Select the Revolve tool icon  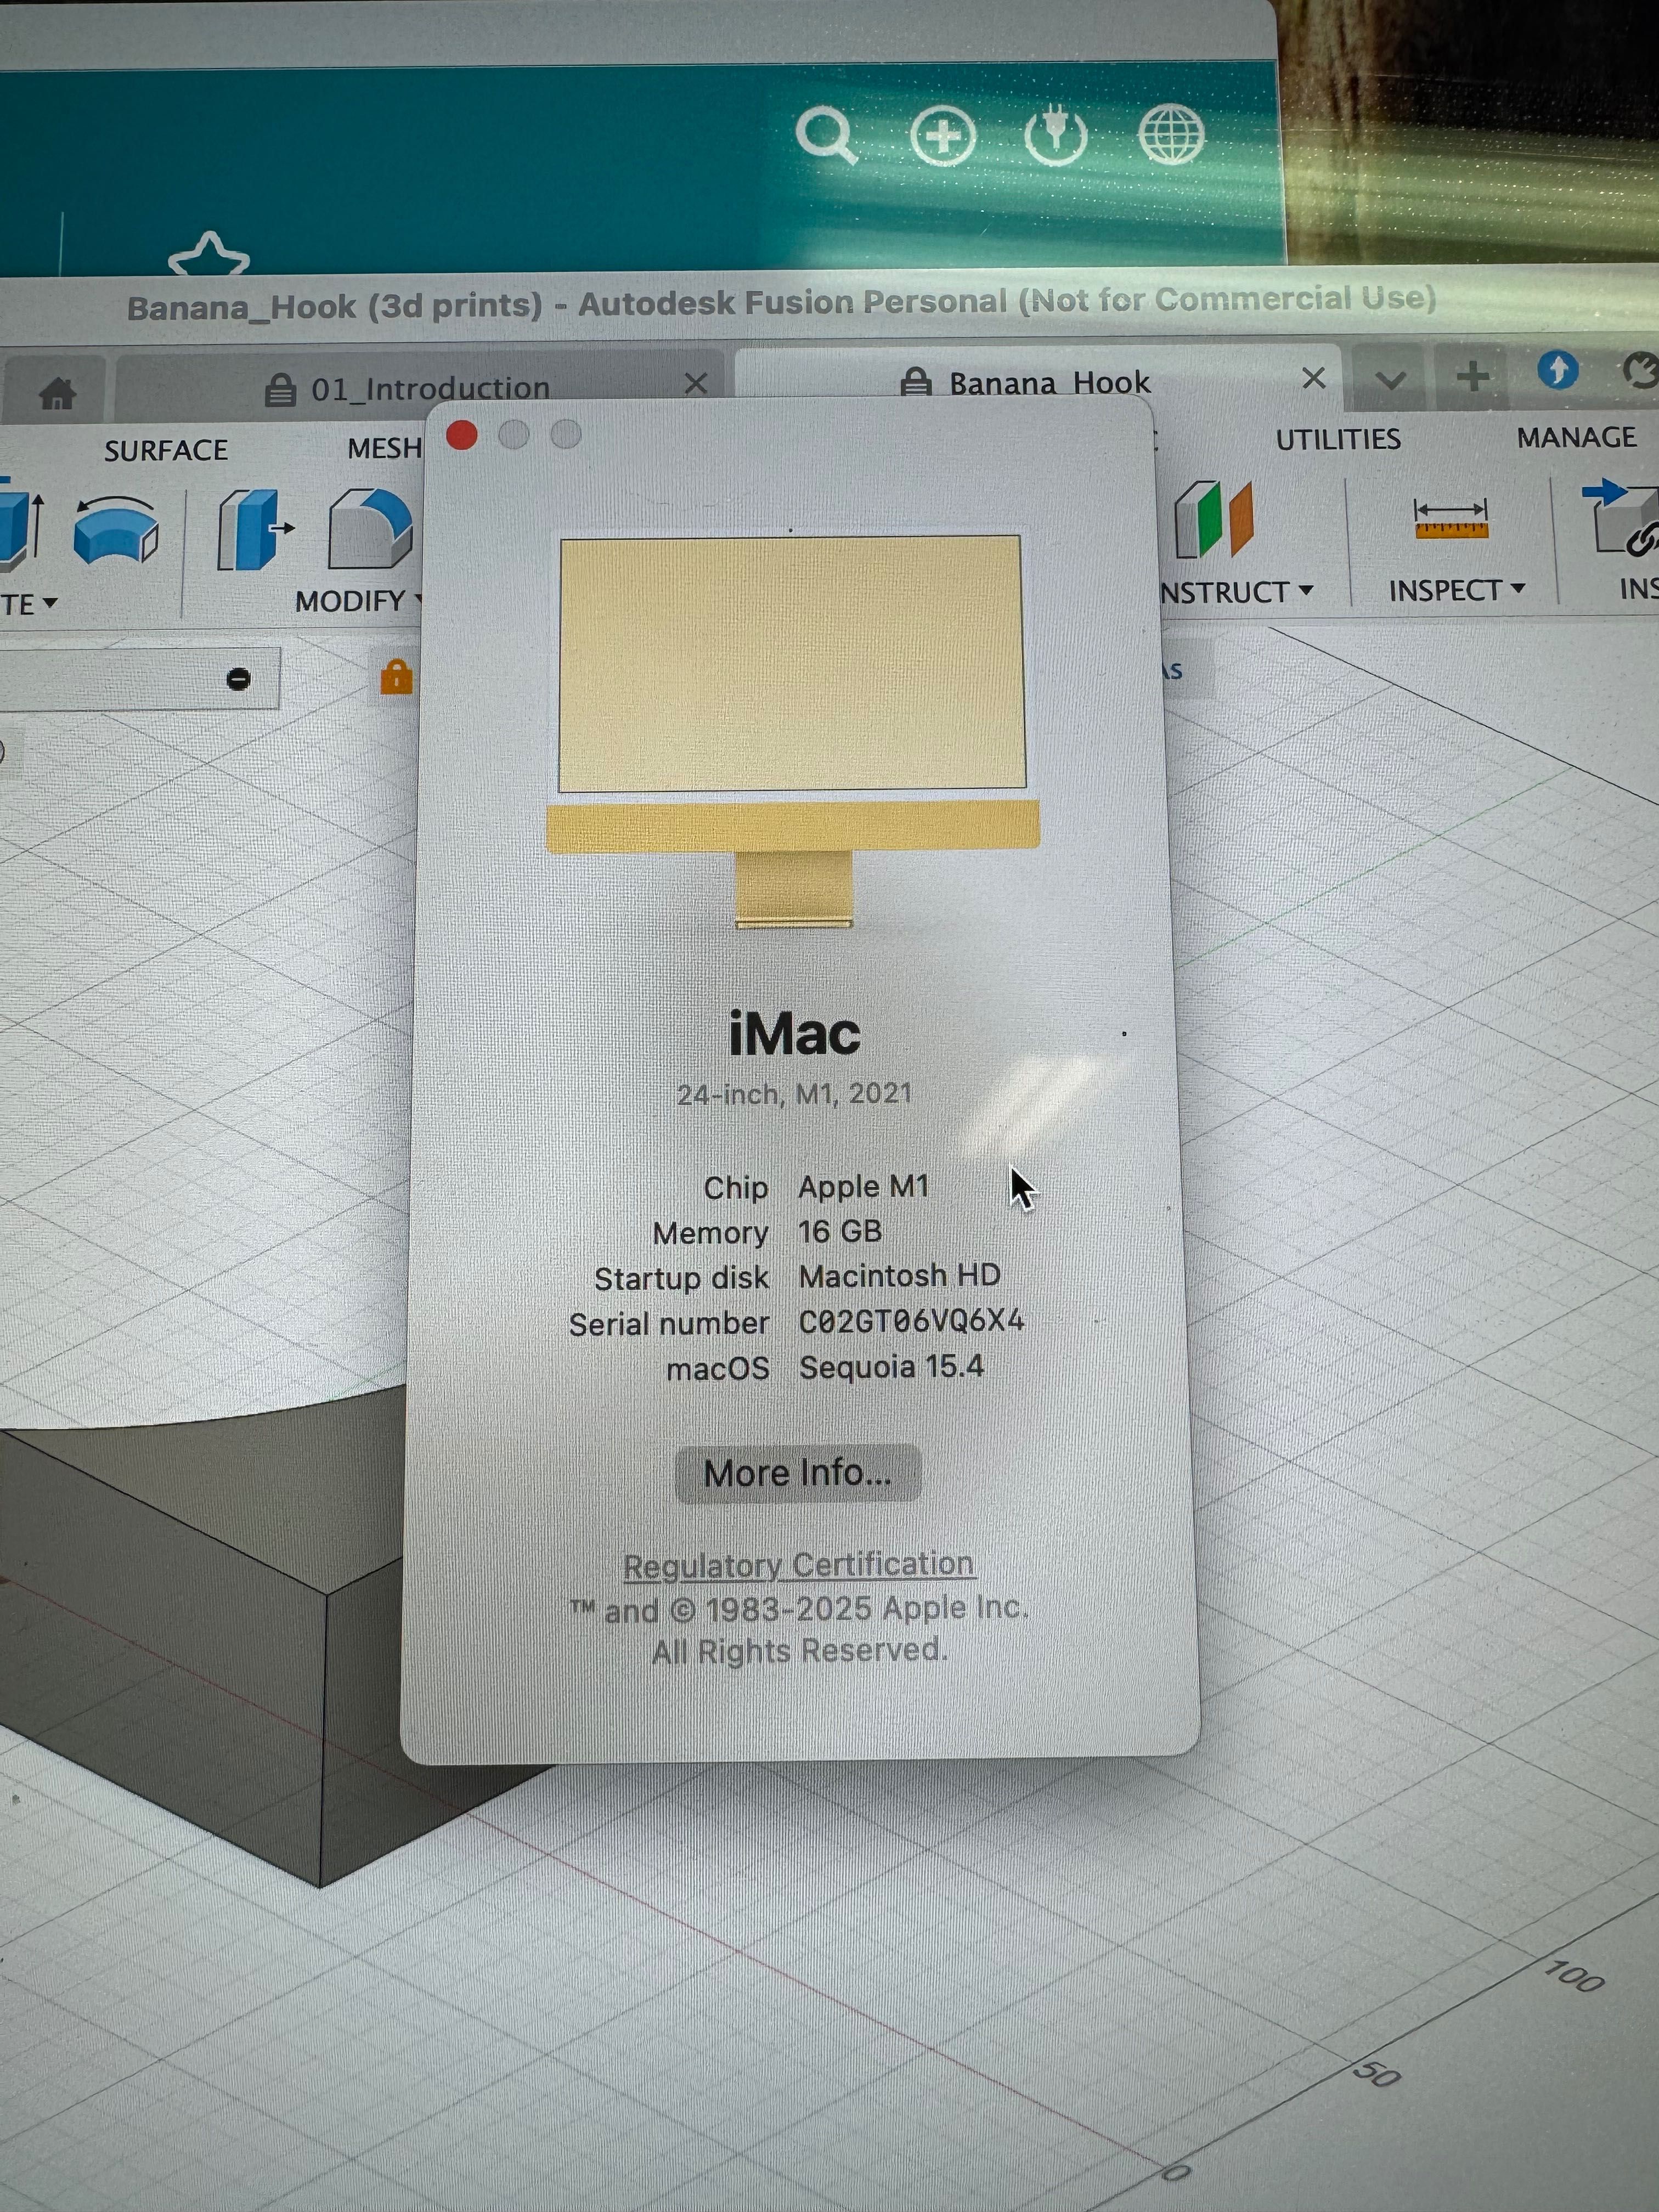(116, 531)
